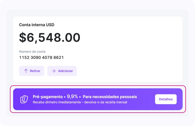
Task: Click the bullet separator after Pré-pagamento
Action: tap(65, 97)
